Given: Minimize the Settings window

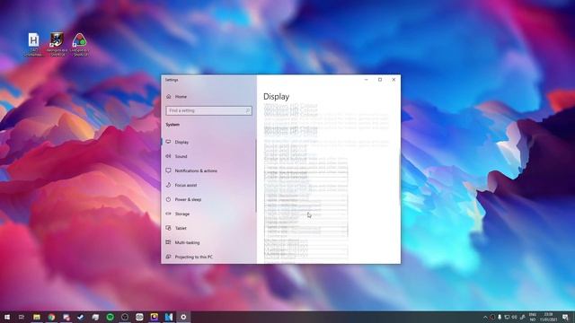Looking at the screenshot, I should (x=366, y=80).
